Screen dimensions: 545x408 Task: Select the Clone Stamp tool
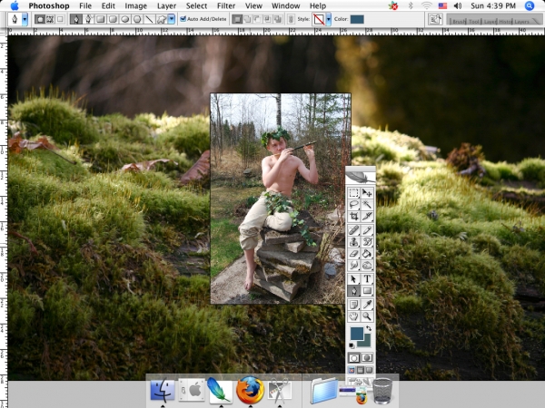(x=354, y=242)
